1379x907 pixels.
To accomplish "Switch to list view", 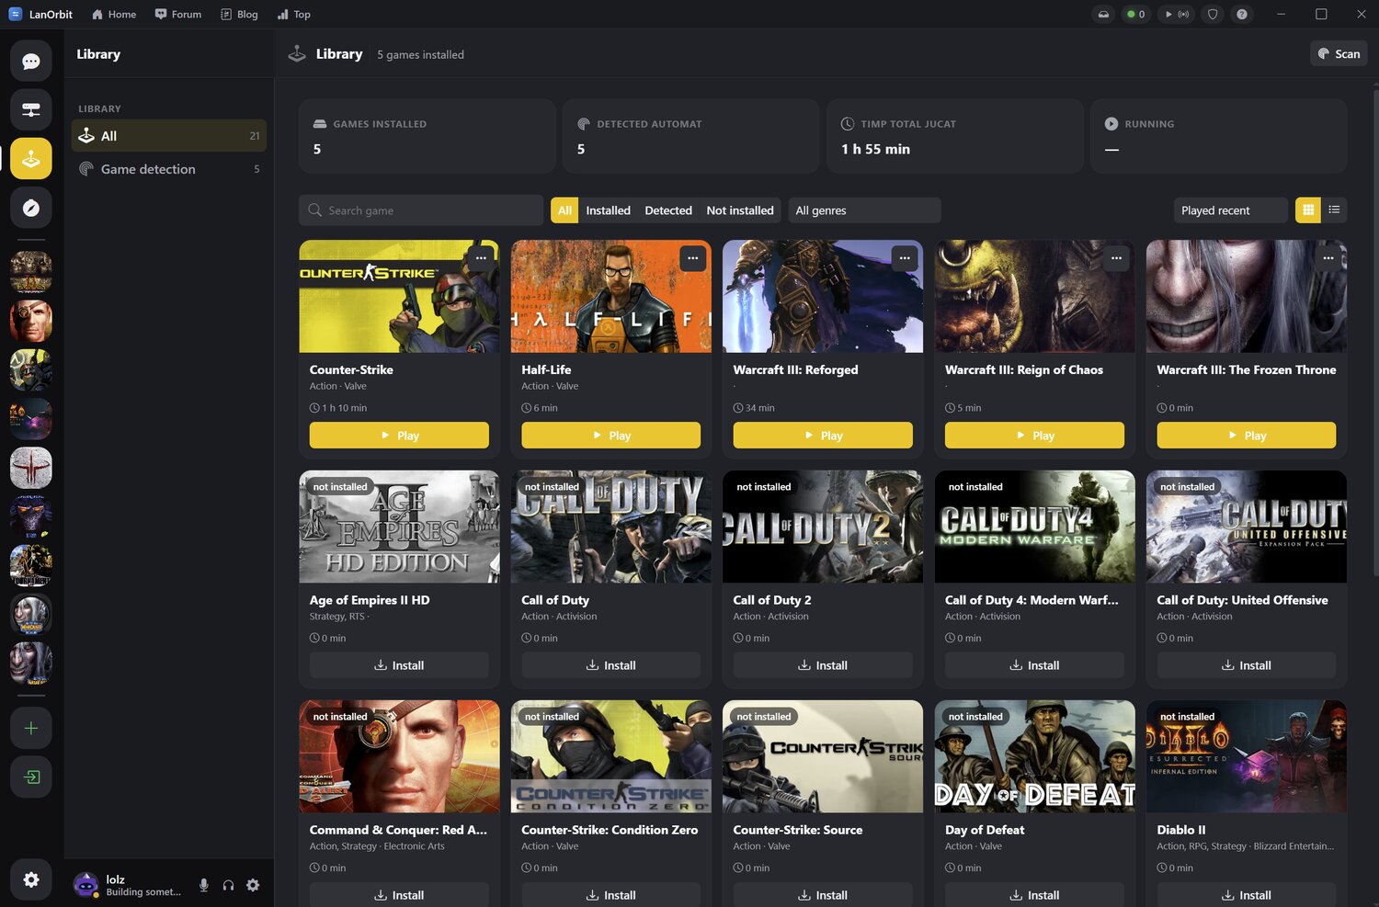I will pos(1334,210).
